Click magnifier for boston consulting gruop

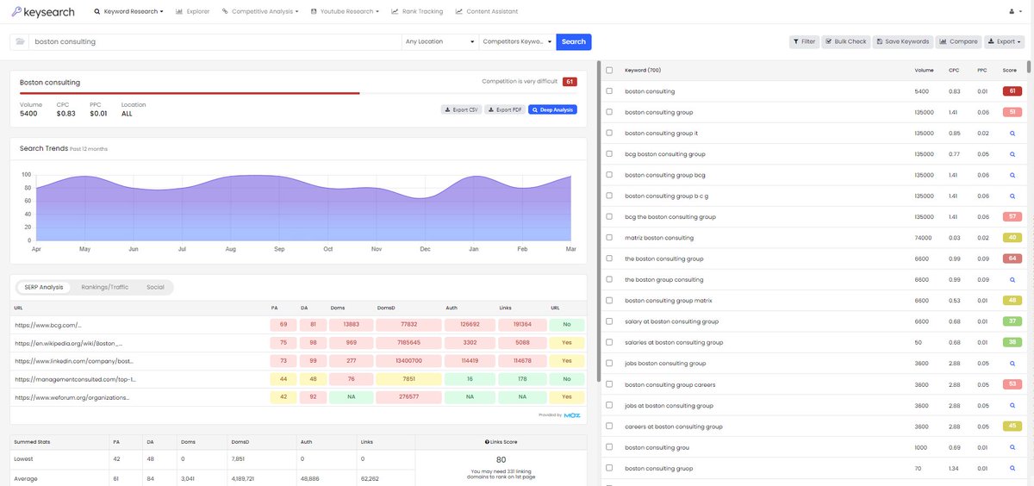coord(1012,468)
